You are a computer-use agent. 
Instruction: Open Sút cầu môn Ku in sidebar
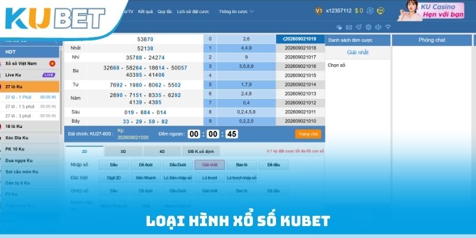pyautogui.click(x=29, y=172)
